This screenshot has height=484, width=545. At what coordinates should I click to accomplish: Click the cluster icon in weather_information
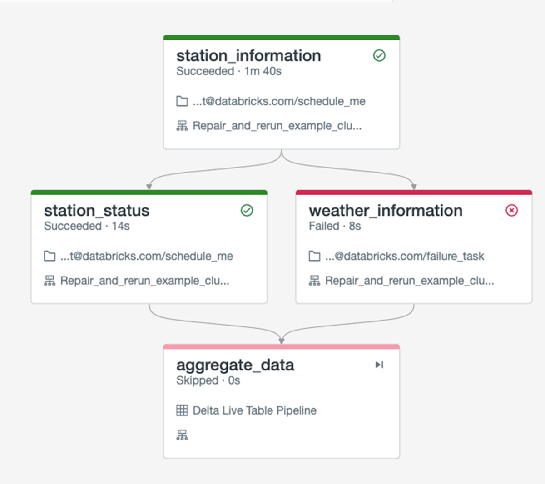point(314,281)
